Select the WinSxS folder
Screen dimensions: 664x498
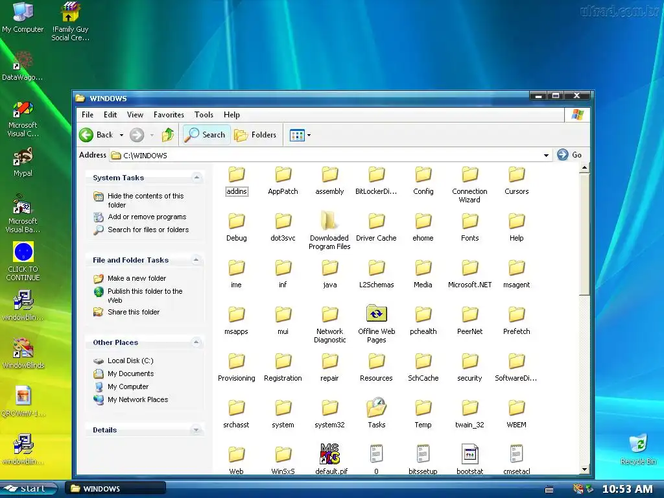(283, 460)
